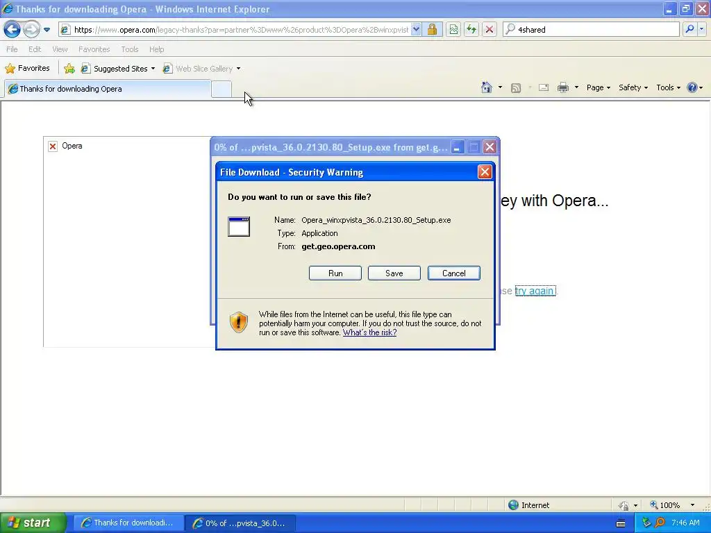Click Cancel in the security warning

point(454,273)
